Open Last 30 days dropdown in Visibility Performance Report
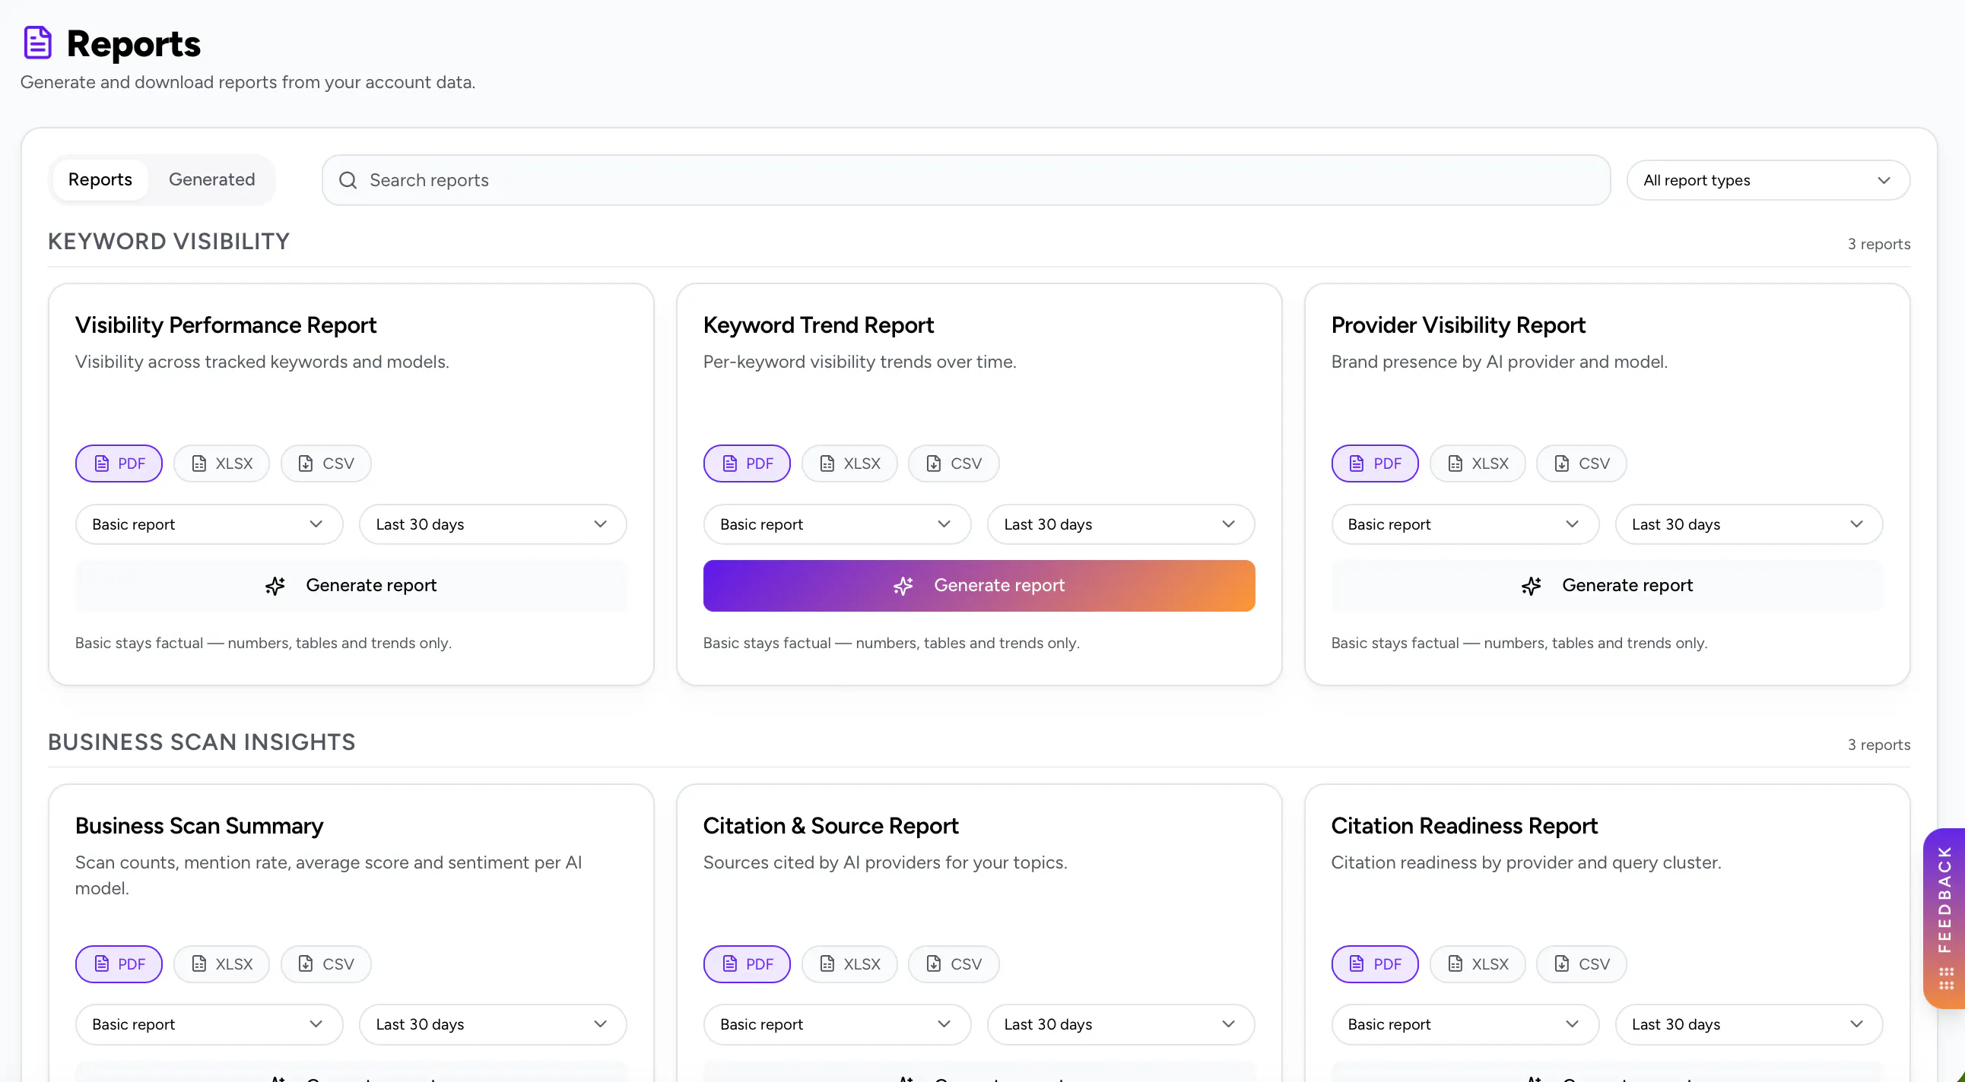 click(493, 524)
